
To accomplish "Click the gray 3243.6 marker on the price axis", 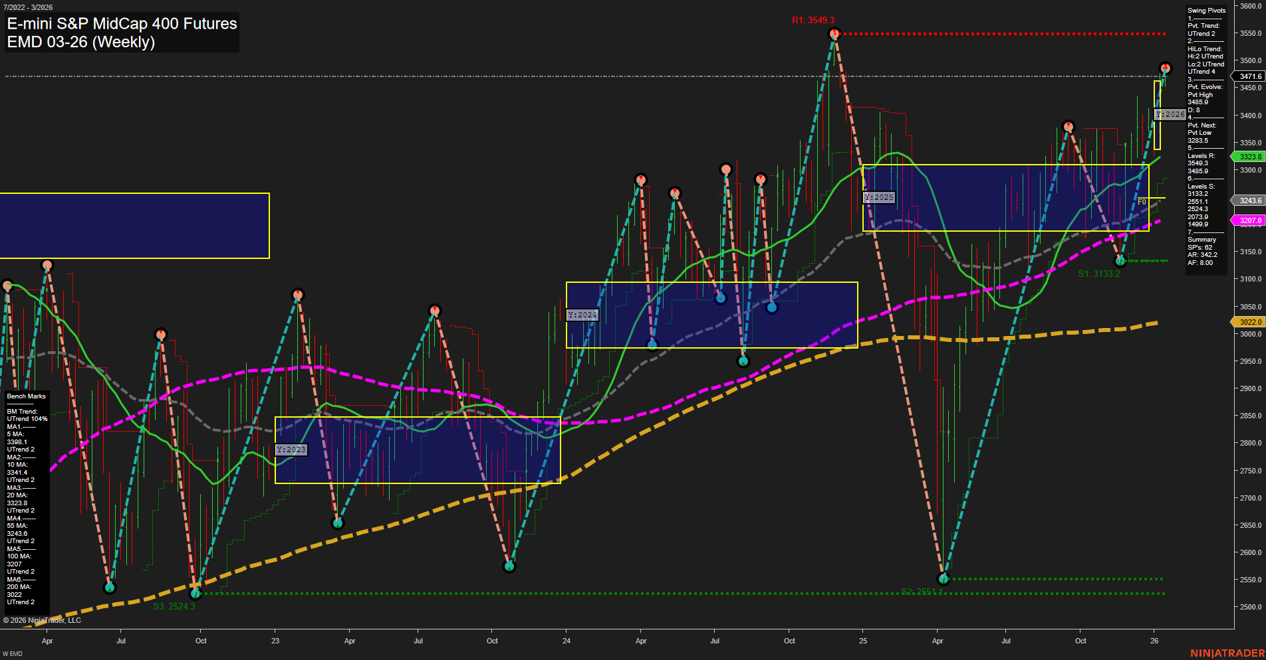I will point(1247,200).
